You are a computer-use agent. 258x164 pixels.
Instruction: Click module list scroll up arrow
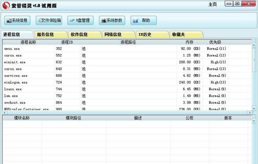point(254,121)
